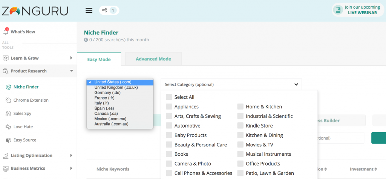Choose Canada (.ca) marketplace
The height and width of the screenshot is (179, 386).
[x=120, y=114]
